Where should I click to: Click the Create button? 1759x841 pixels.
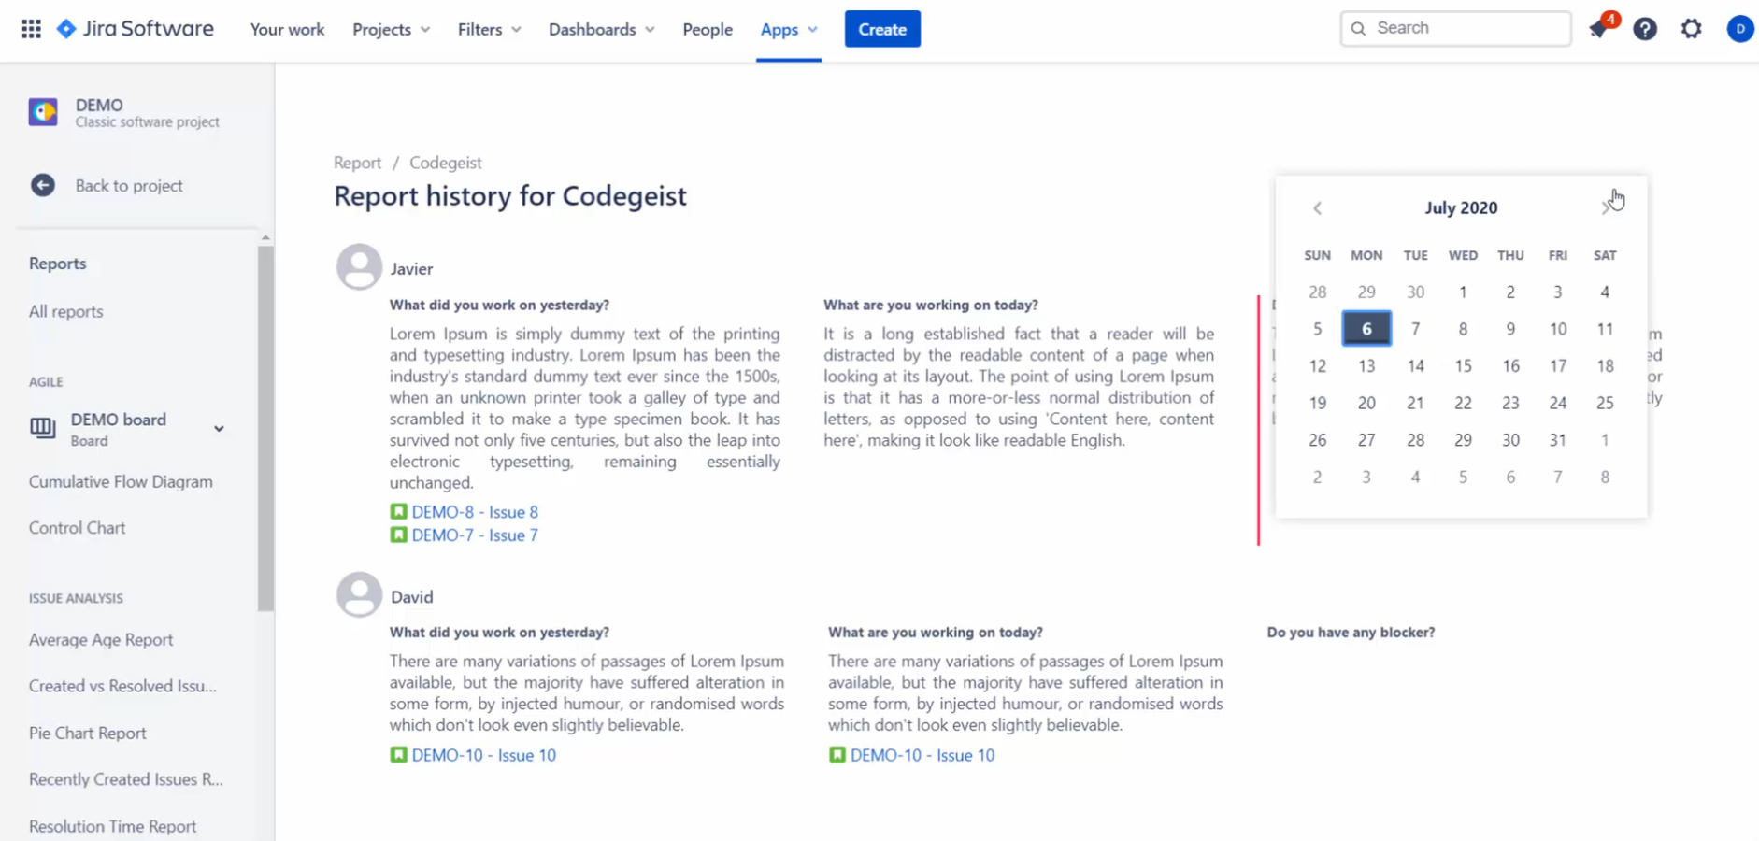tap(882, 29)
